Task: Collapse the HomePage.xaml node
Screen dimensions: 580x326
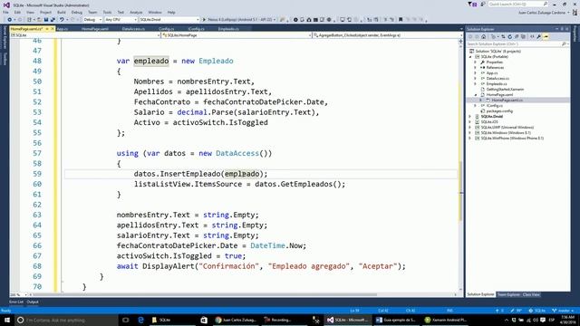Action: pos(476,95)
